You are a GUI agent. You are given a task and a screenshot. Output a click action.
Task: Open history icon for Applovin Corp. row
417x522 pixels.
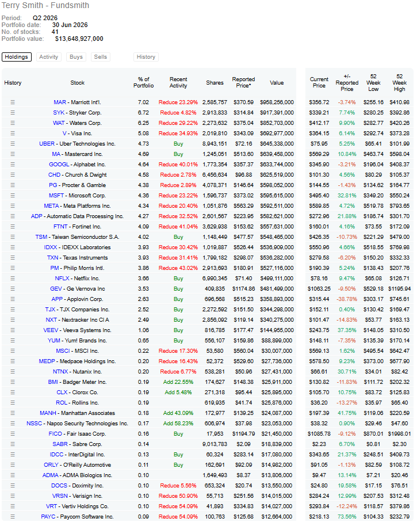point(13,299)
